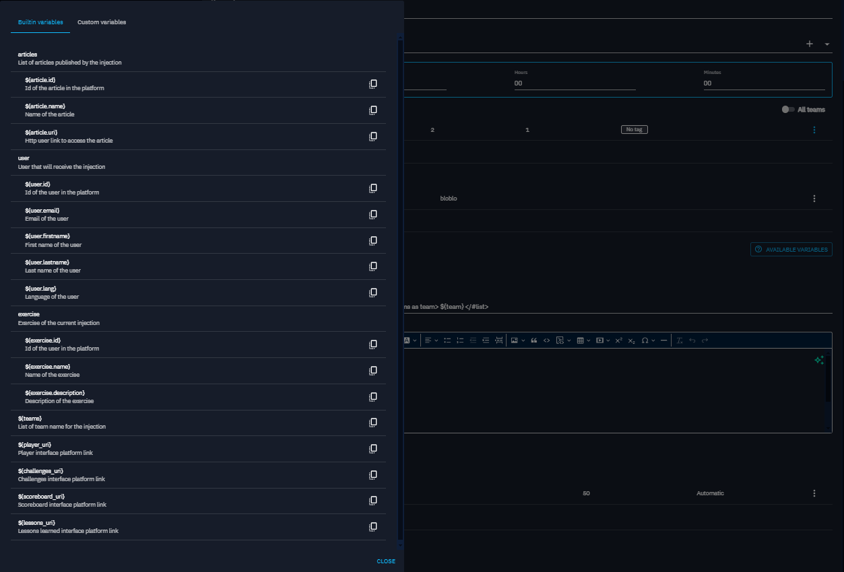844x572 pixels.
Task: Copy the ${scoreboard_uri} variable
Action: 372,501
